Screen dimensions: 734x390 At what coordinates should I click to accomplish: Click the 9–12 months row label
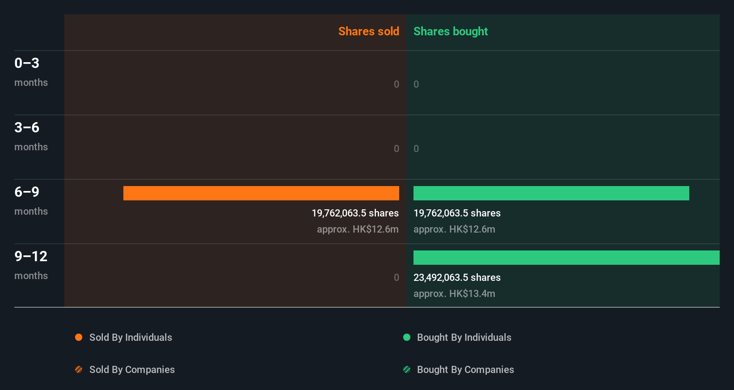tap(31, 265)
